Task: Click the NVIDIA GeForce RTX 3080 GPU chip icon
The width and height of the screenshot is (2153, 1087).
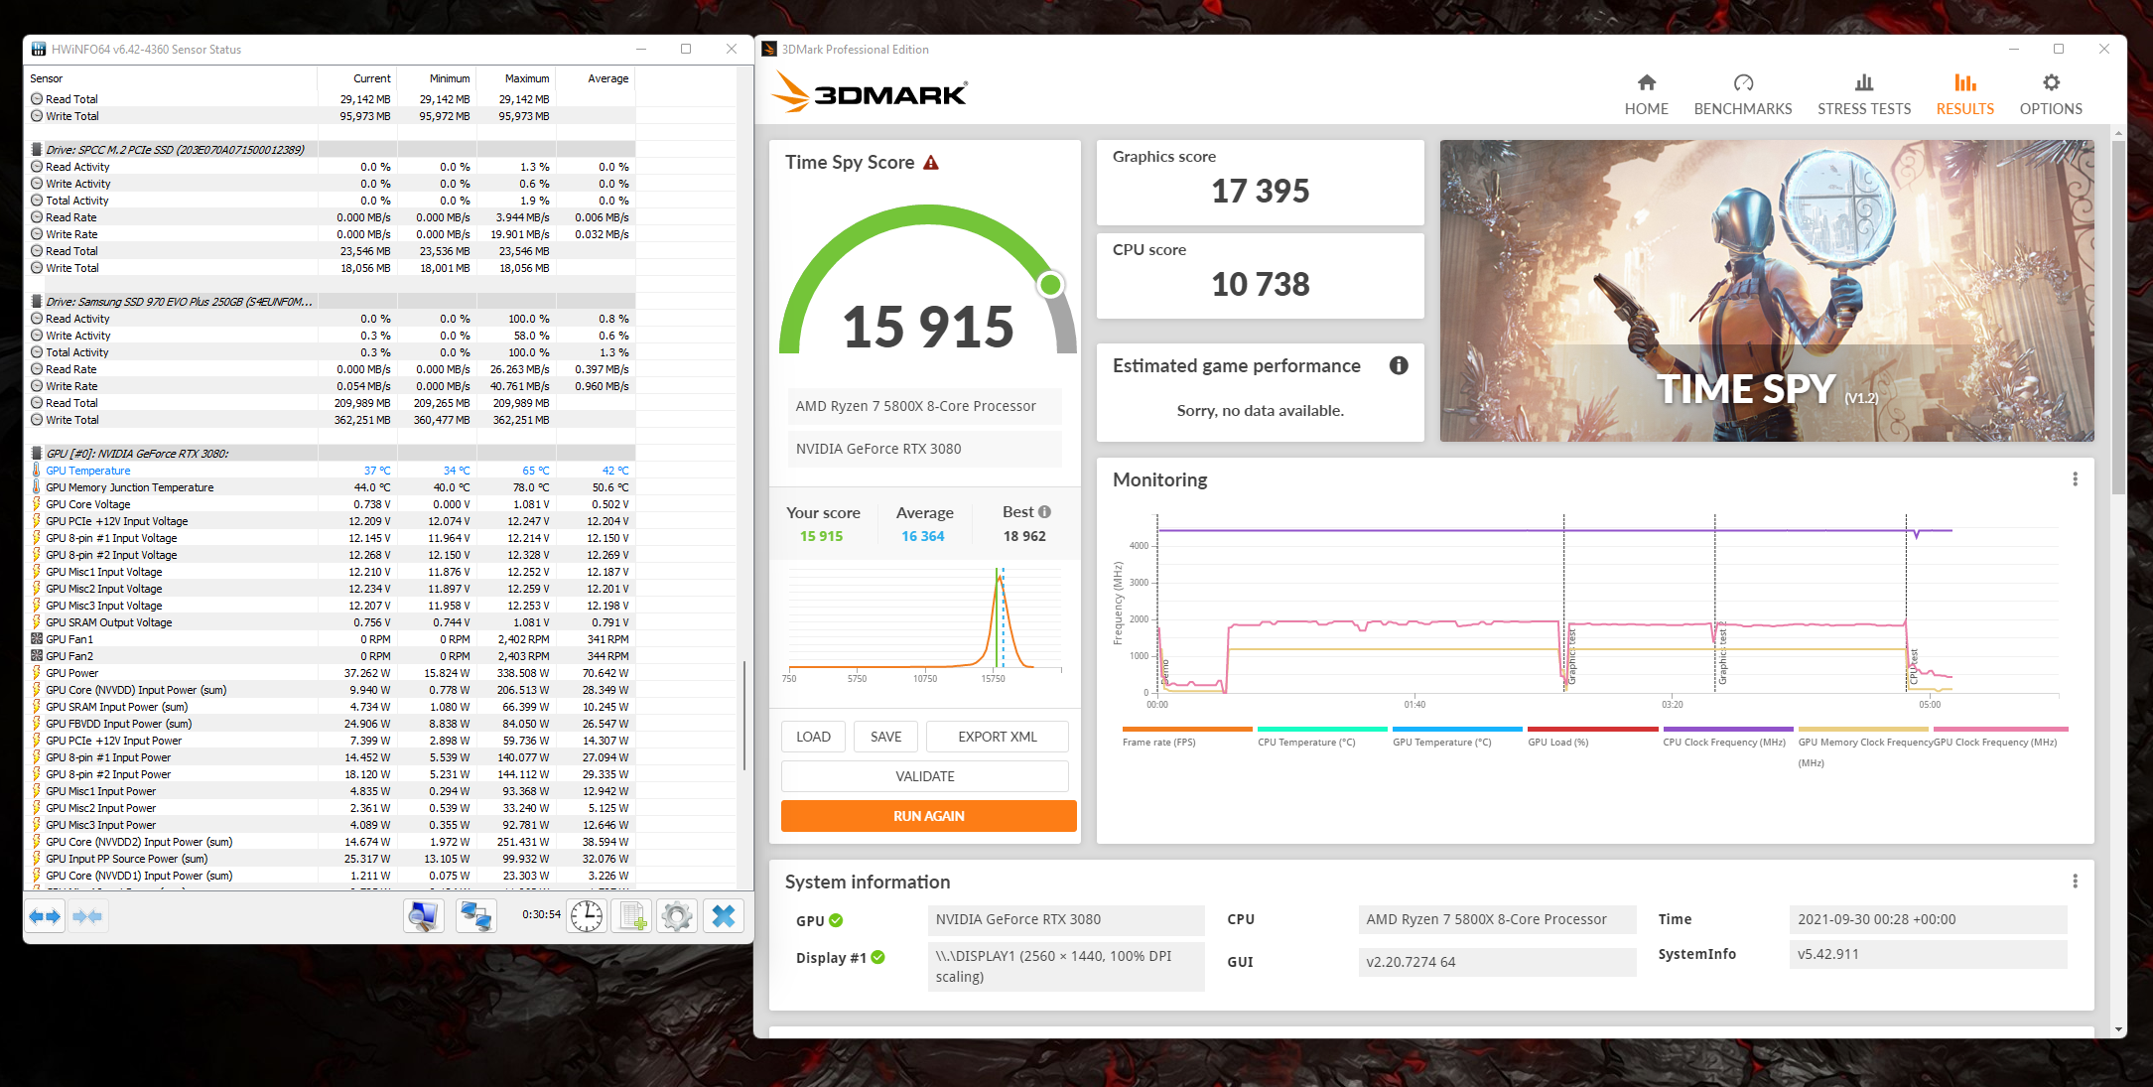Action: tap(37, 454)
